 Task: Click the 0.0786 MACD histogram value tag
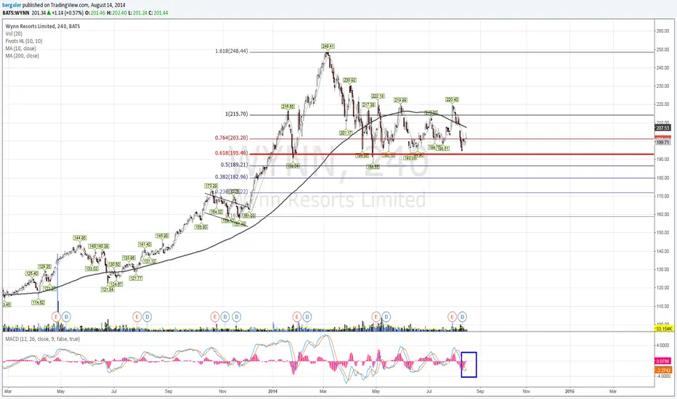pyautogui.click(x=662, y=361)
